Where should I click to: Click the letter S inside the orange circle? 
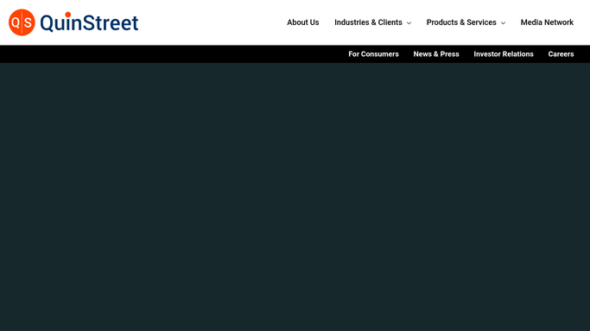[x=28, y=23]
